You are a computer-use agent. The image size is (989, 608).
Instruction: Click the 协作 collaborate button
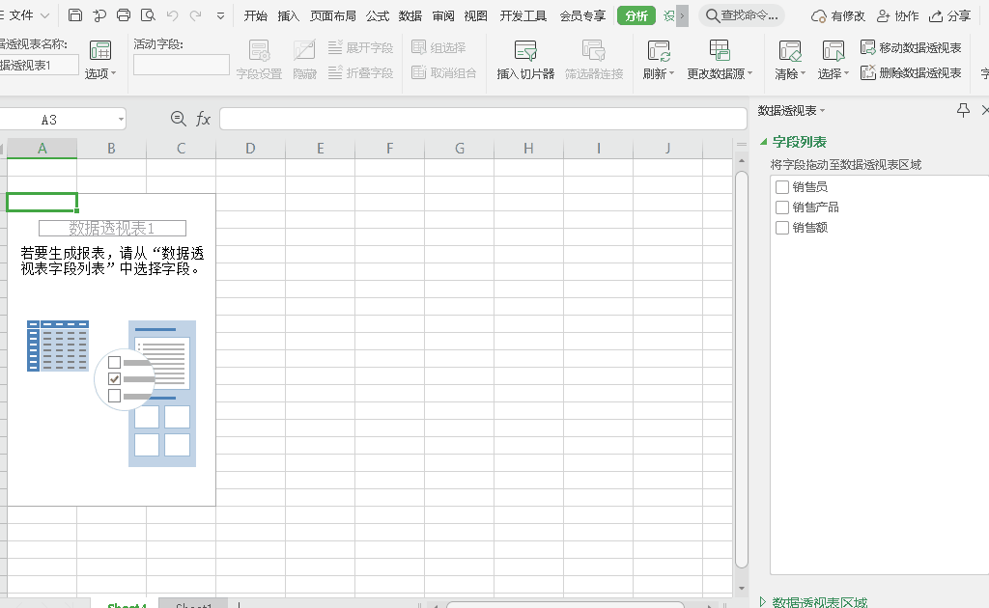(897, 15)
